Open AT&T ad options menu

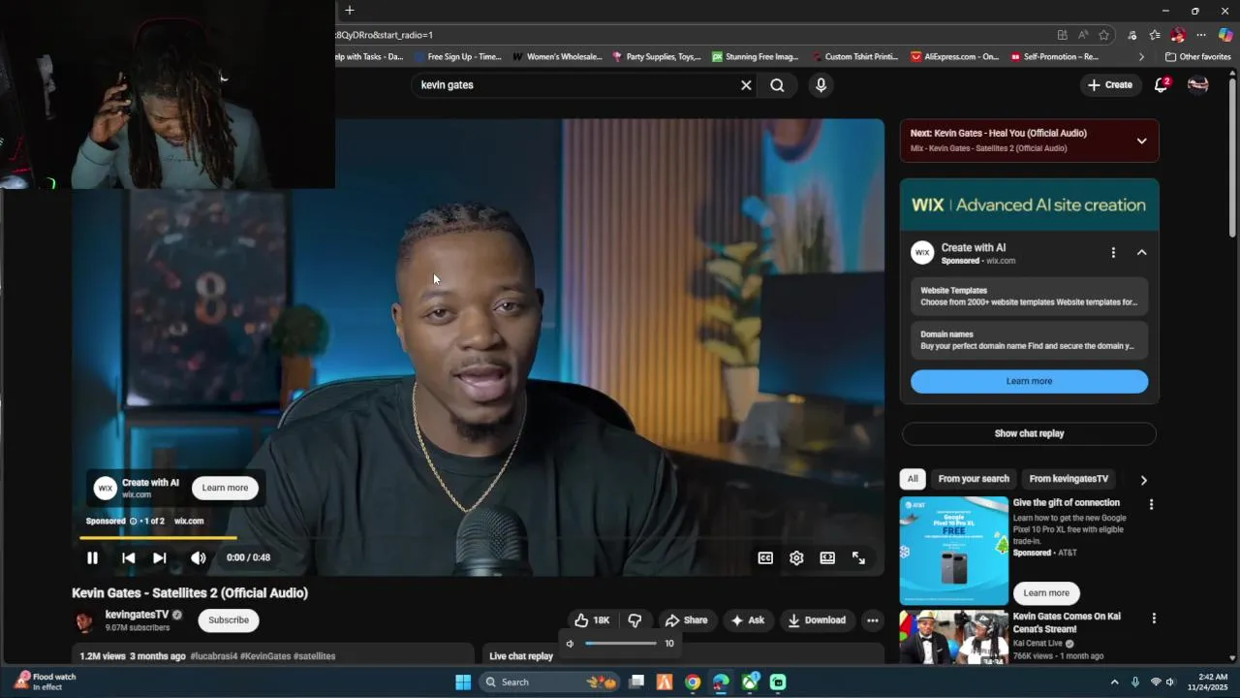click(1151, 504)
